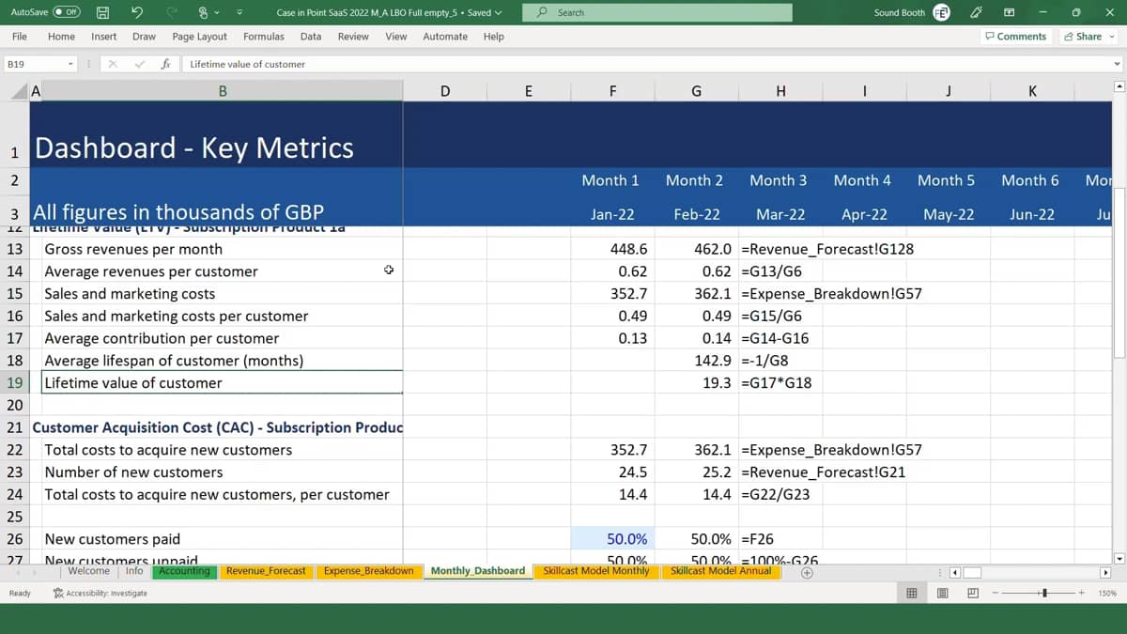This screenshot has width=1127, height=634.
Task: Click the Save disk icon
Action: pyautogui.click(x=102, y=12)
